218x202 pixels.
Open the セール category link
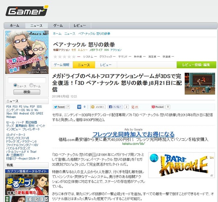tap(11, 122)
